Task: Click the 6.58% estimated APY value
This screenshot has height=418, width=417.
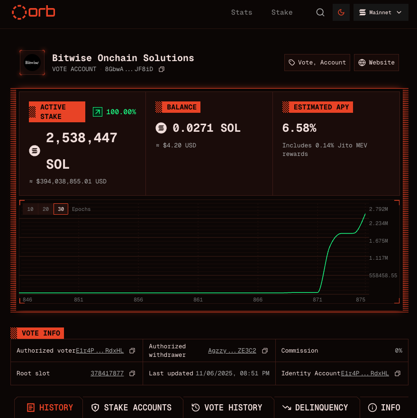Action: [x=299, y=128]
